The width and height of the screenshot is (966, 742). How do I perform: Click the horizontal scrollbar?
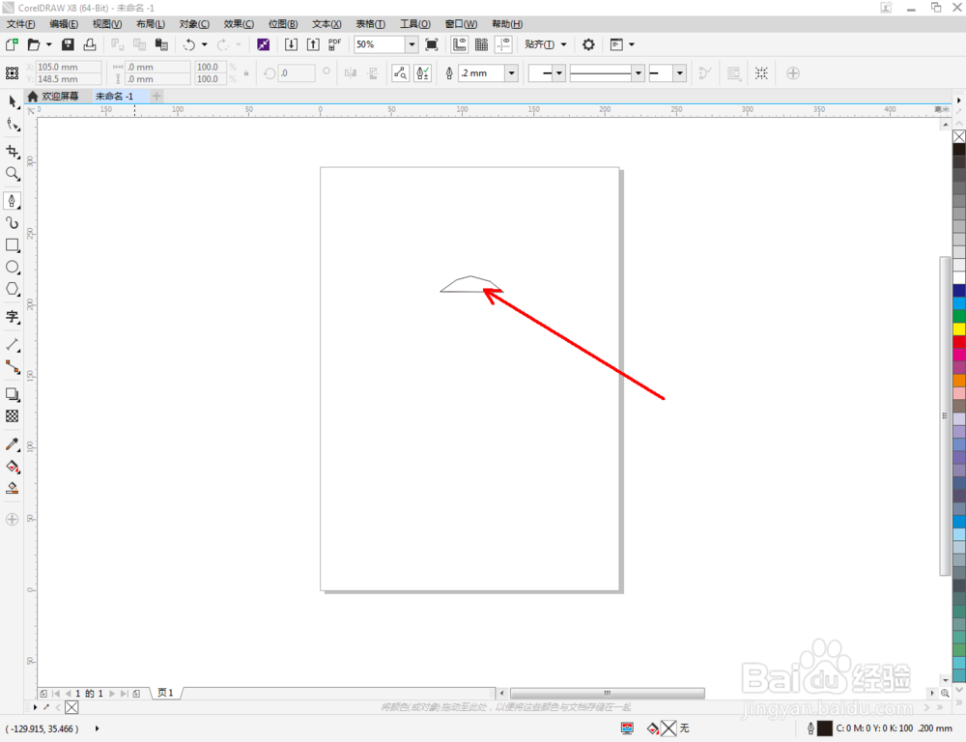[607, 694]
